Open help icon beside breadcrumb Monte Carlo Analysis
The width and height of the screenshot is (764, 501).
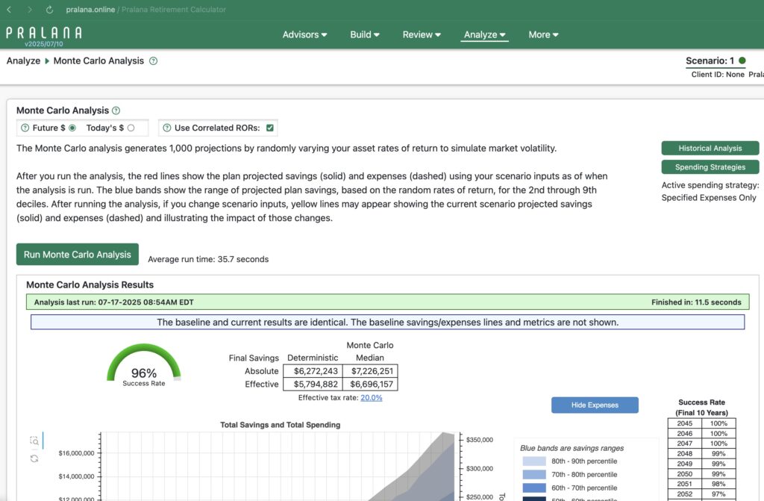(x=153, y=61)
